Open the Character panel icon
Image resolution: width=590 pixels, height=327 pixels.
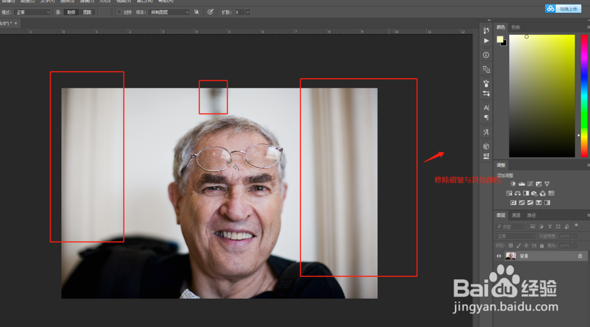click(x=486, y=108)
